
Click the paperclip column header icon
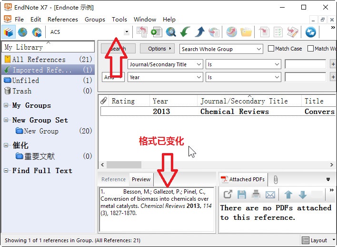click(x=104, y=101)
